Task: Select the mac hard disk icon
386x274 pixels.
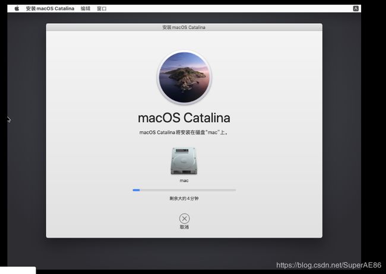Action: 184,161
